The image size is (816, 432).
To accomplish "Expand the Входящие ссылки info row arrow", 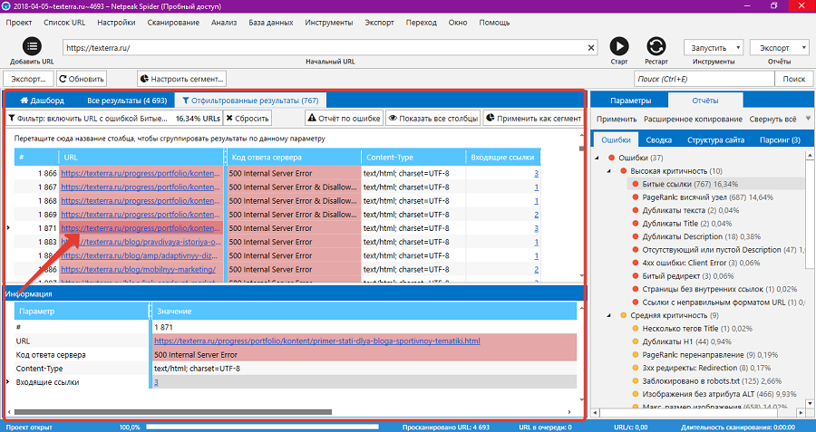I will [8, 382].
